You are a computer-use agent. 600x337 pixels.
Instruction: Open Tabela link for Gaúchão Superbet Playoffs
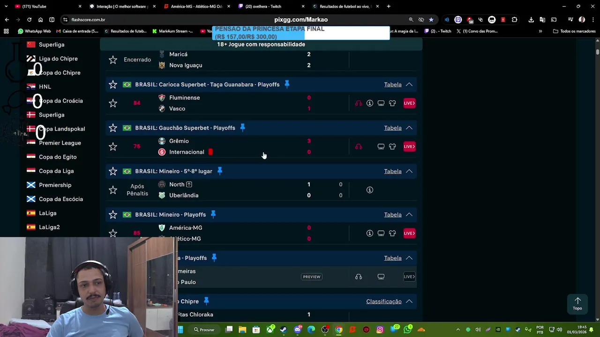click(393, 128)
